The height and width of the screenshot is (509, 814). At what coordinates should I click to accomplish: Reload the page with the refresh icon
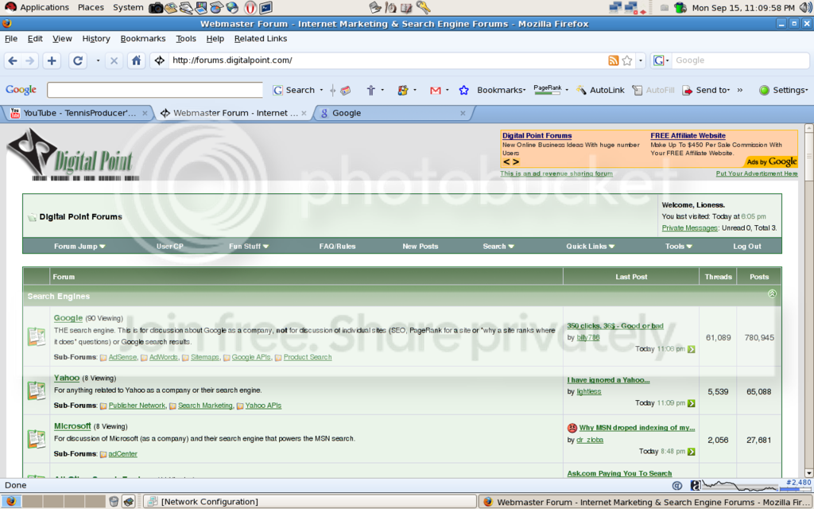point(78,60)
